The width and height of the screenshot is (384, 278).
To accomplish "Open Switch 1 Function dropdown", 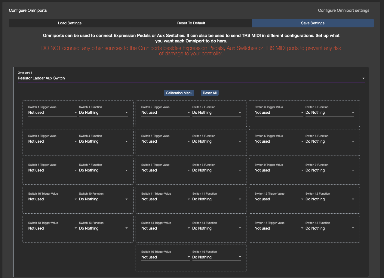I will (x=103, y=113).
